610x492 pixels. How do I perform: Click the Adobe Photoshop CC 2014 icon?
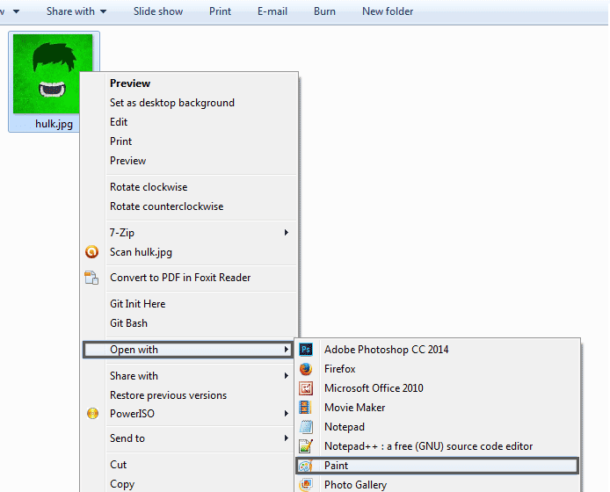click(x=306, y=350)
